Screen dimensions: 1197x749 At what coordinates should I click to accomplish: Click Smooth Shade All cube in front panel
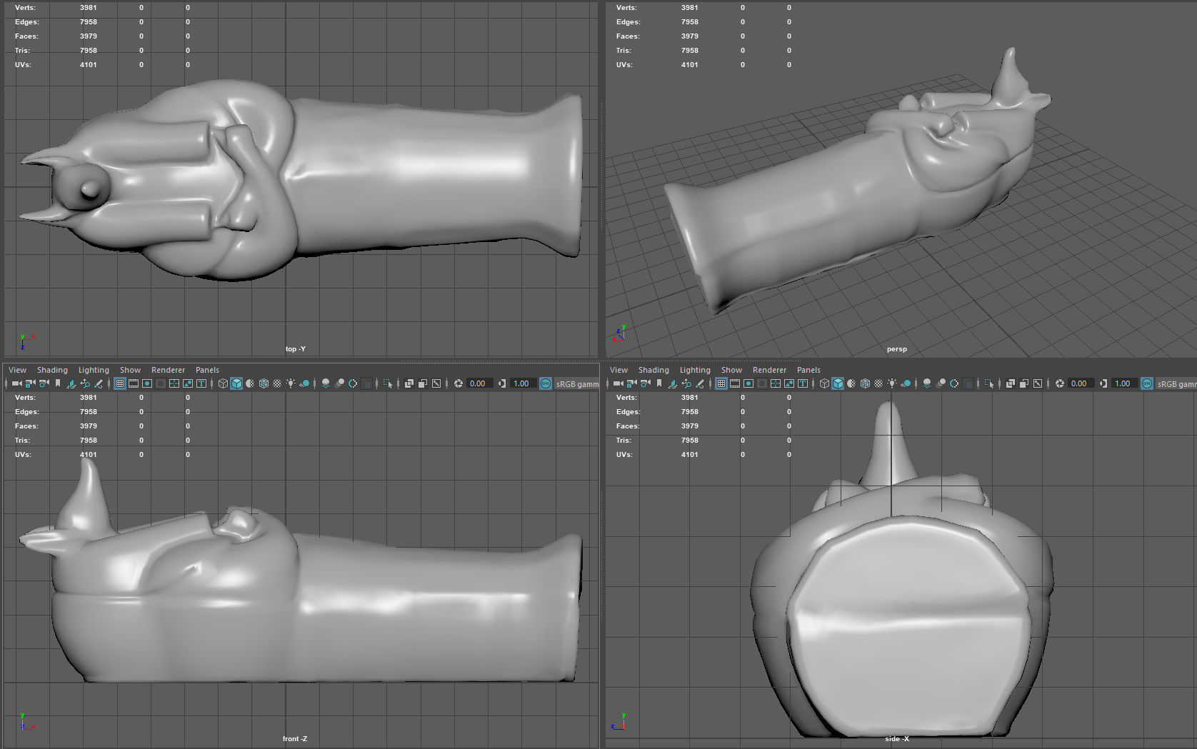236,383
